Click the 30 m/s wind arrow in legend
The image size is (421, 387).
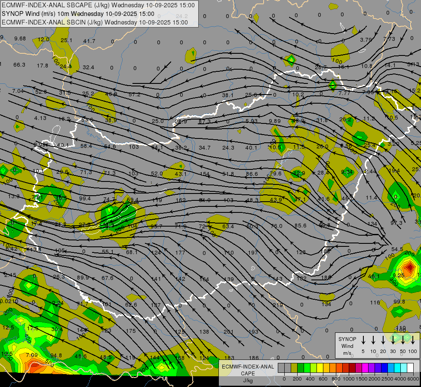[x=393, y=340]
